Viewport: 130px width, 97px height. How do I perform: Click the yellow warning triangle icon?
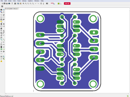(1, 61)
